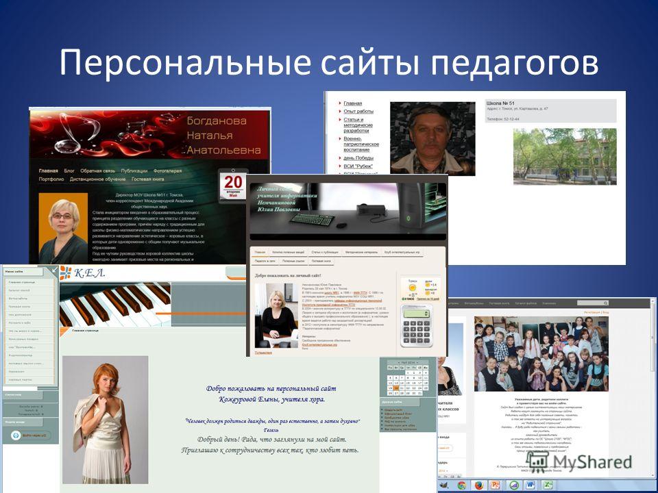
Task: Click the May calendar widget on K.E.L. site
Action: pos(407,377)
